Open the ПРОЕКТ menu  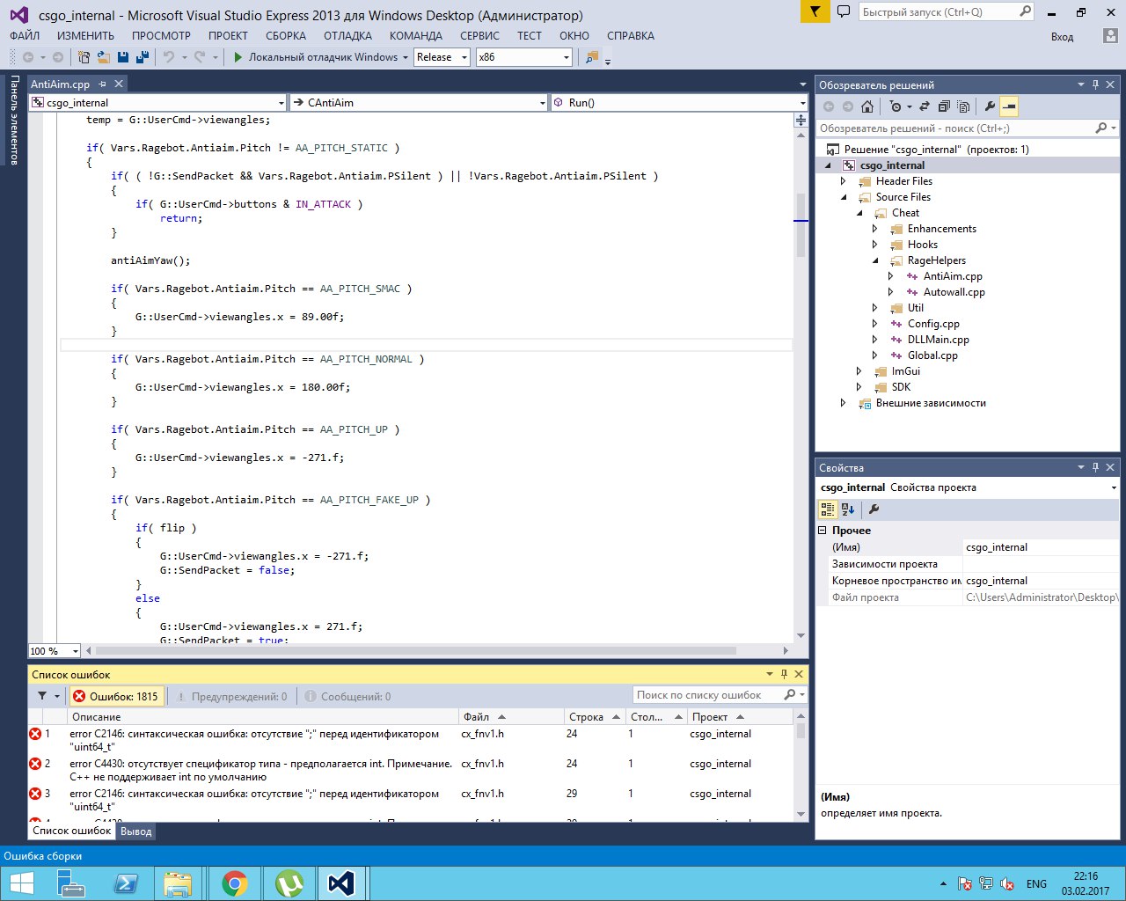(228, 36)
